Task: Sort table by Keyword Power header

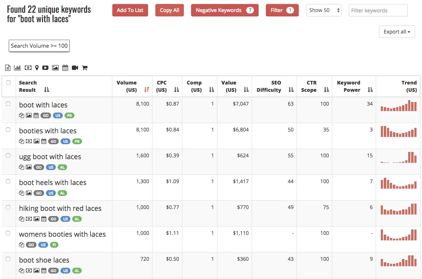Action: coord(370,90)
